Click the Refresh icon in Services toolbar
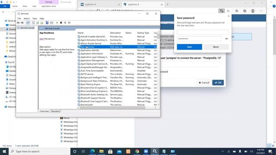This screenshot has height=155, width=276. click(x=38, y=23)
